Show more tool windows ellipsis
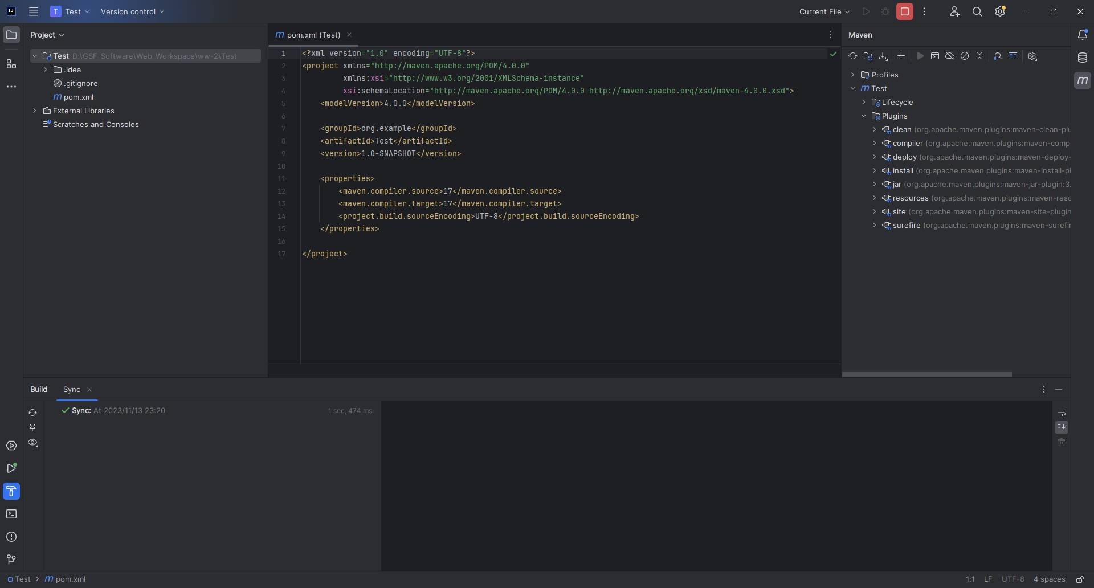Image resolution: width=1094 pixels, height=588 pixels. coord(11,87)
